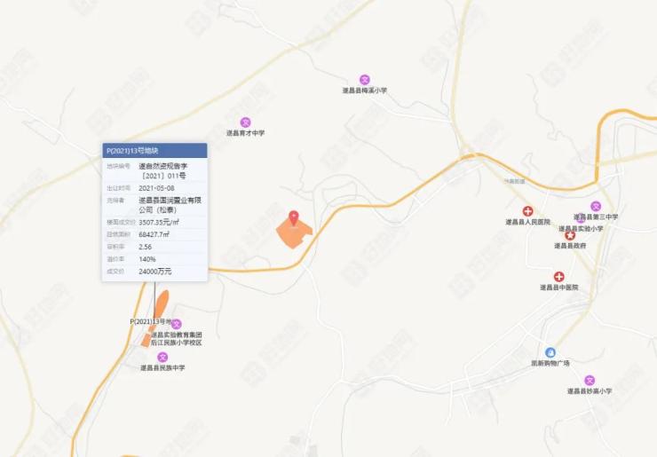Open the 遂昌县人民医院 hospital marker

click(527, 211)
